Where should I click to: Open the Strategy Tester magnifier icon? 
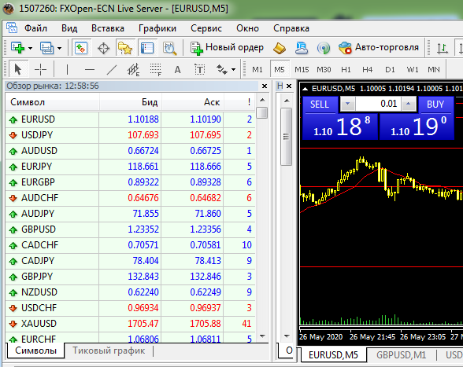(170, 48)
